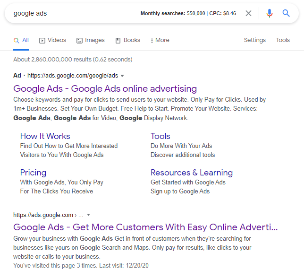Click the Videos tab play icon

pos(42,41)
